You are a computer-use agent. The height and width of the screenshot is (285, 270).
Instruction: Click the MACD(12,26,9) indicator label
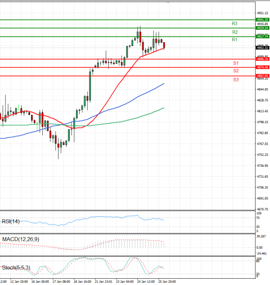point(21,239)
